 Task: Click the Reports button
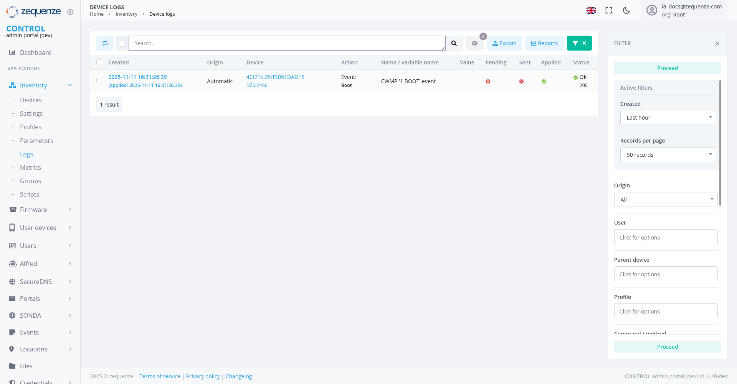544,43
